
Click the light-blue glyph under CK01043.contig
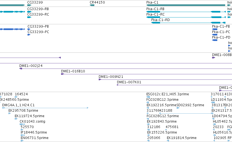point(22,124)
